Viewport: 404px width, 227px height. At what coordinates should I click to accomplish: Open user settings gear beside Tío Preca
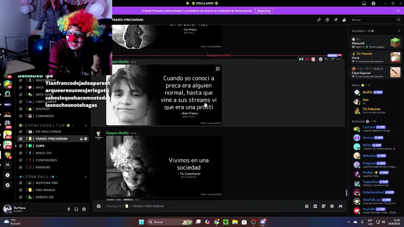click(x=84, y=209)
